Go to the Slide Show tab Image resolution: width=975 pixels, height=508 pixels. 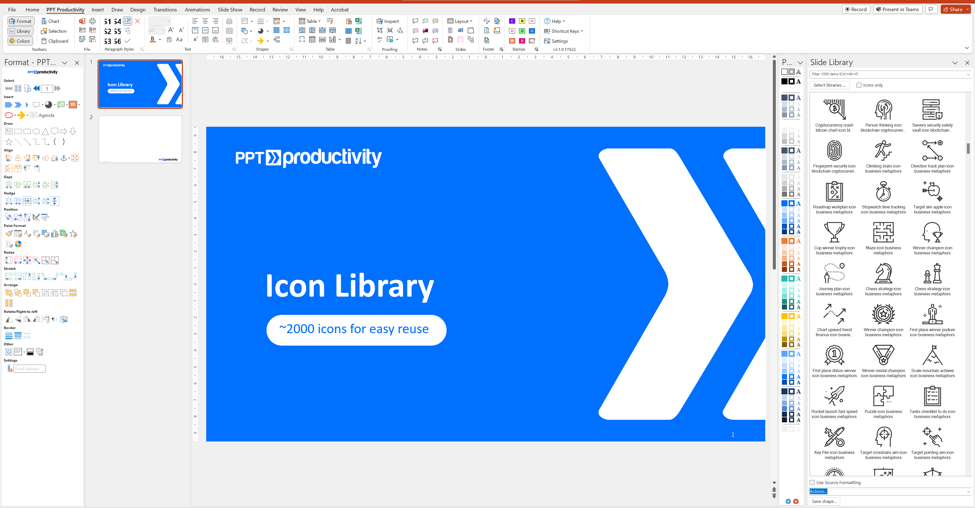point(230,9)
